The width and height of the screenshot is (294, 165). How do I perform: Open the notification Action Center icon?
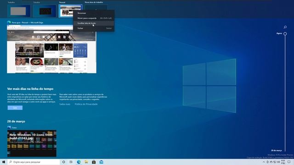[x=289, y=162]
